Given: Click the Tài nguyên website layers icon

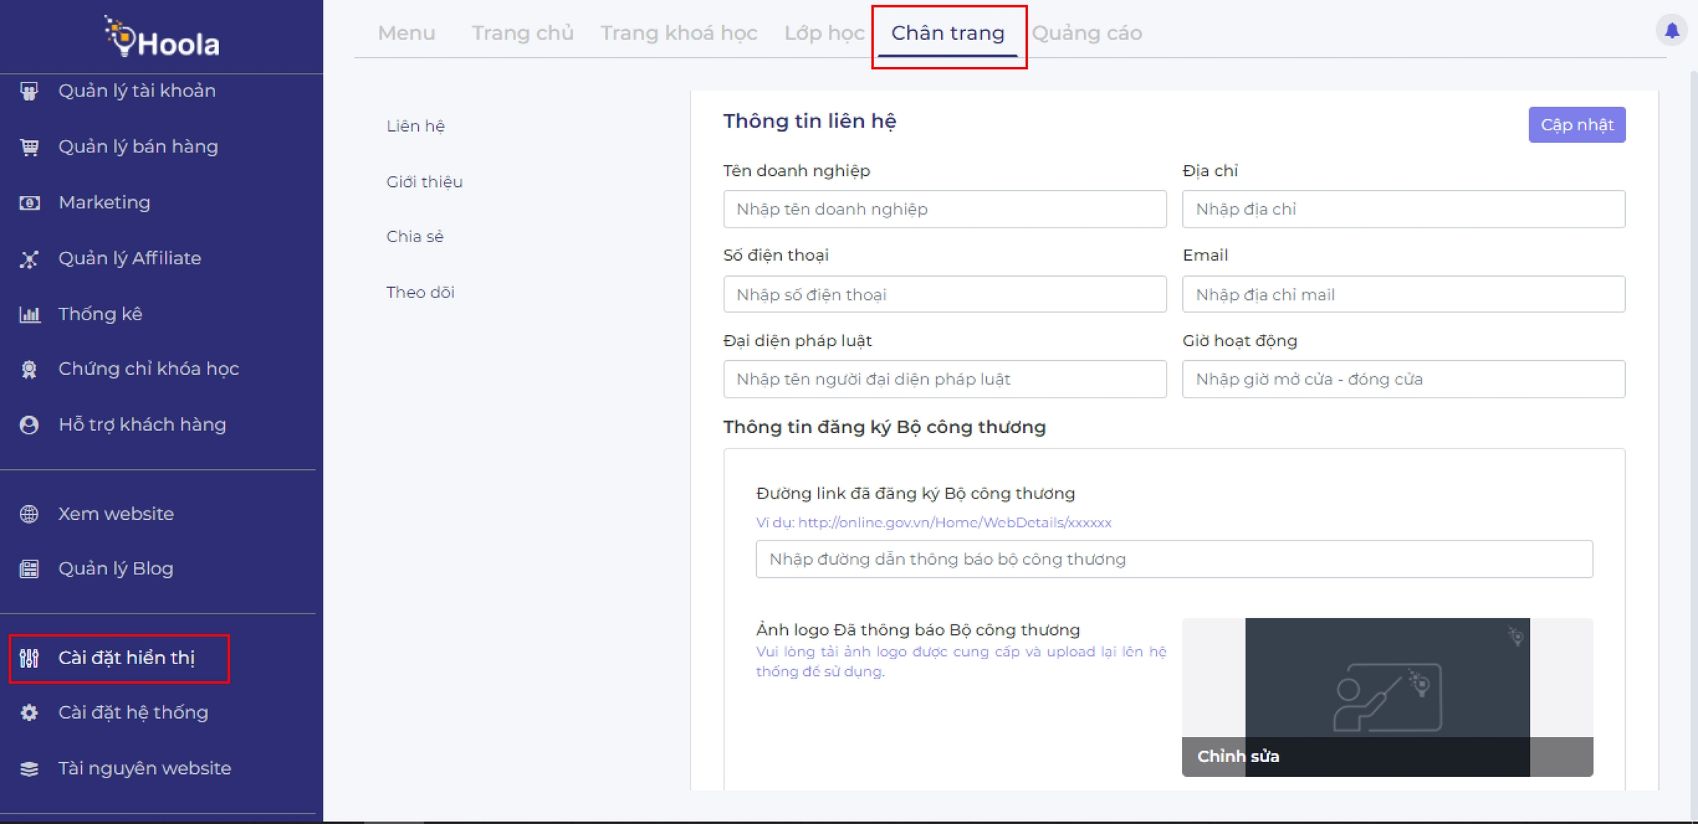Looking at the screenshot, I should pos(29,768).
